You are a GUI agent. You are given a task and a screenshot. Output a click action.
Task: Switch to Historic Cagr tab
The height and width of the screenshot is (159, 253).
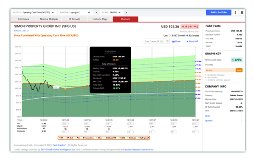pyautogui.click(x=100, y=19)
